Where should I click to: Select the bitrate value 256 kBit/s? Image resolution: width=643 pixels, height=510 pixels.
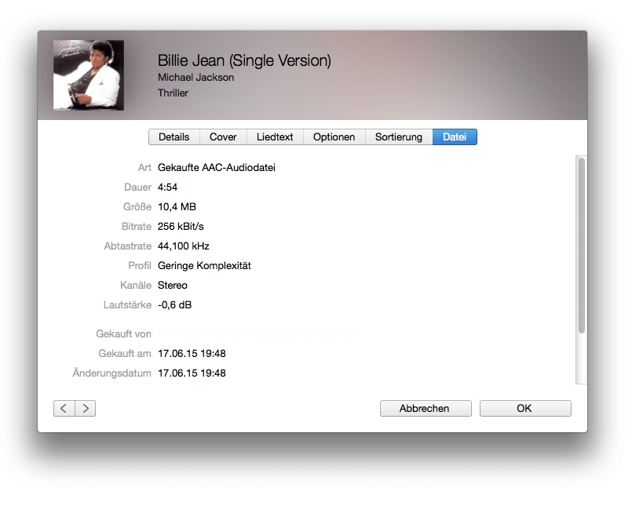pyautogui.click(x=181, y=226)
